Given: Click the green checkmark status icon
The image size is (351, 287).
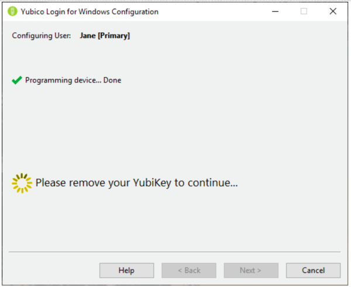Looking at the screenshot, I should (x=17, y=80).
